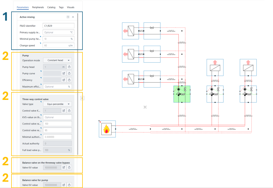Select the rightmost upward-arrow heat exchanger block
Image resolution: width=273 pixels, height=188 pixels.
point(248,67)
